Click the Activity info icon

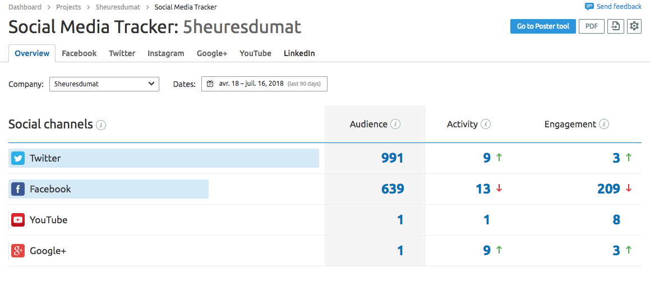[486, 125]
